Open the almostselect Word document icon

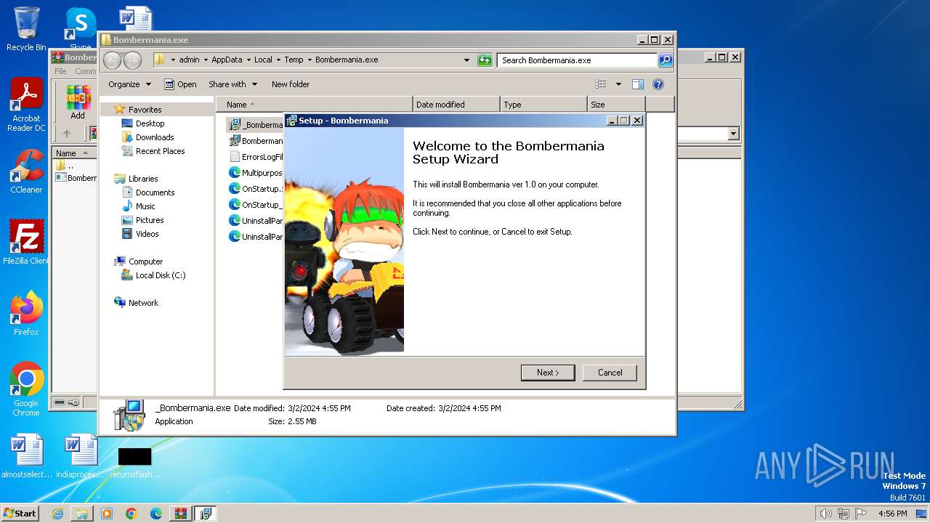coord(26,457)
